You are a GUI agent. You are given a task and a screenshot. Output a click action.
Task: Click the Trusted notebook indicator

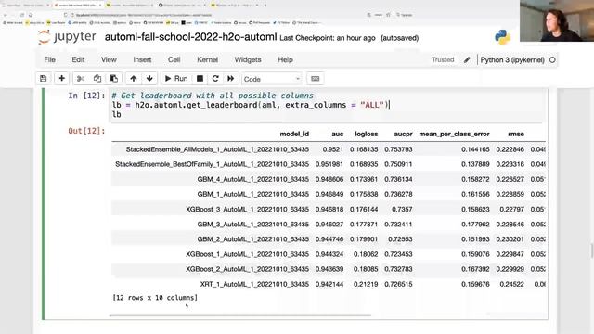point(443,59)
